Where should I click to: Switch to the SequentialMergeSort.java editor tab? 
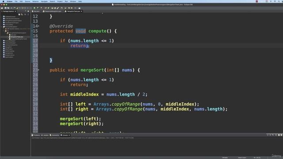[52, 11]
